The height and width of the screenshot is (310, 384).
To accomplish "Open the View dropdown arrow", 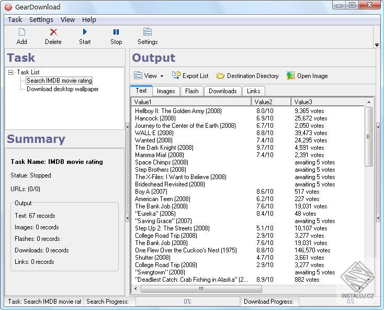I will point(162,76).
